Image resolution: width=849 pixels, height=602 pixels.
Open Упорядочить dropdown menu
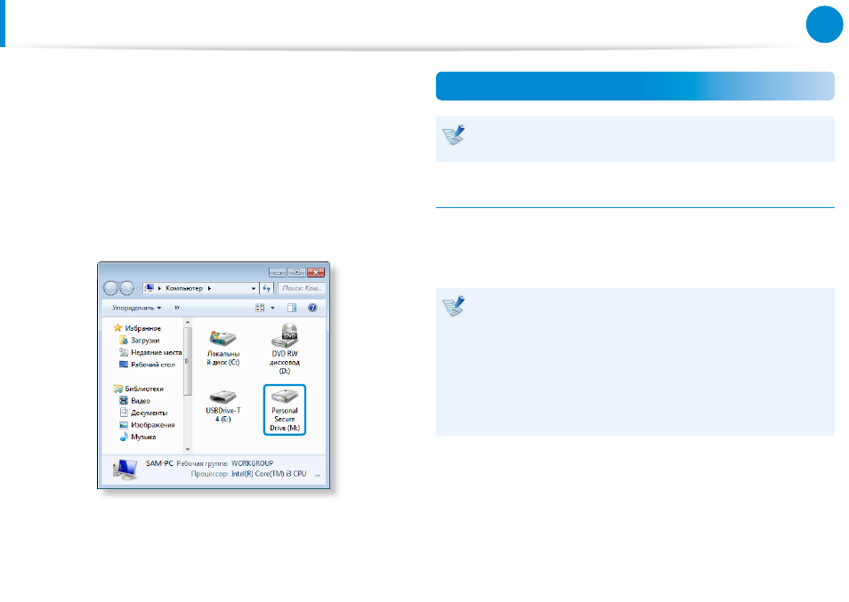pyautogui.click(x=136, y=308)
